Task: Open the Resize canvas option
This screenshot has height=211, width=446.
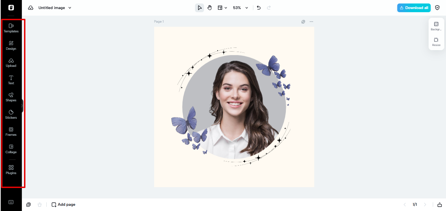Action: click(436, 42)
